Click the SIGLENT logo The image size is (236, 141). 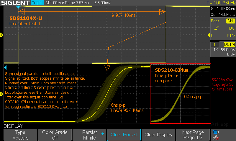(15, 3)
